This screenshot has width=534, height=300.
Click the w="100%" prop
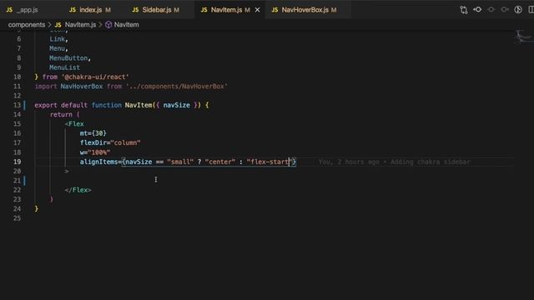[95, 152]
